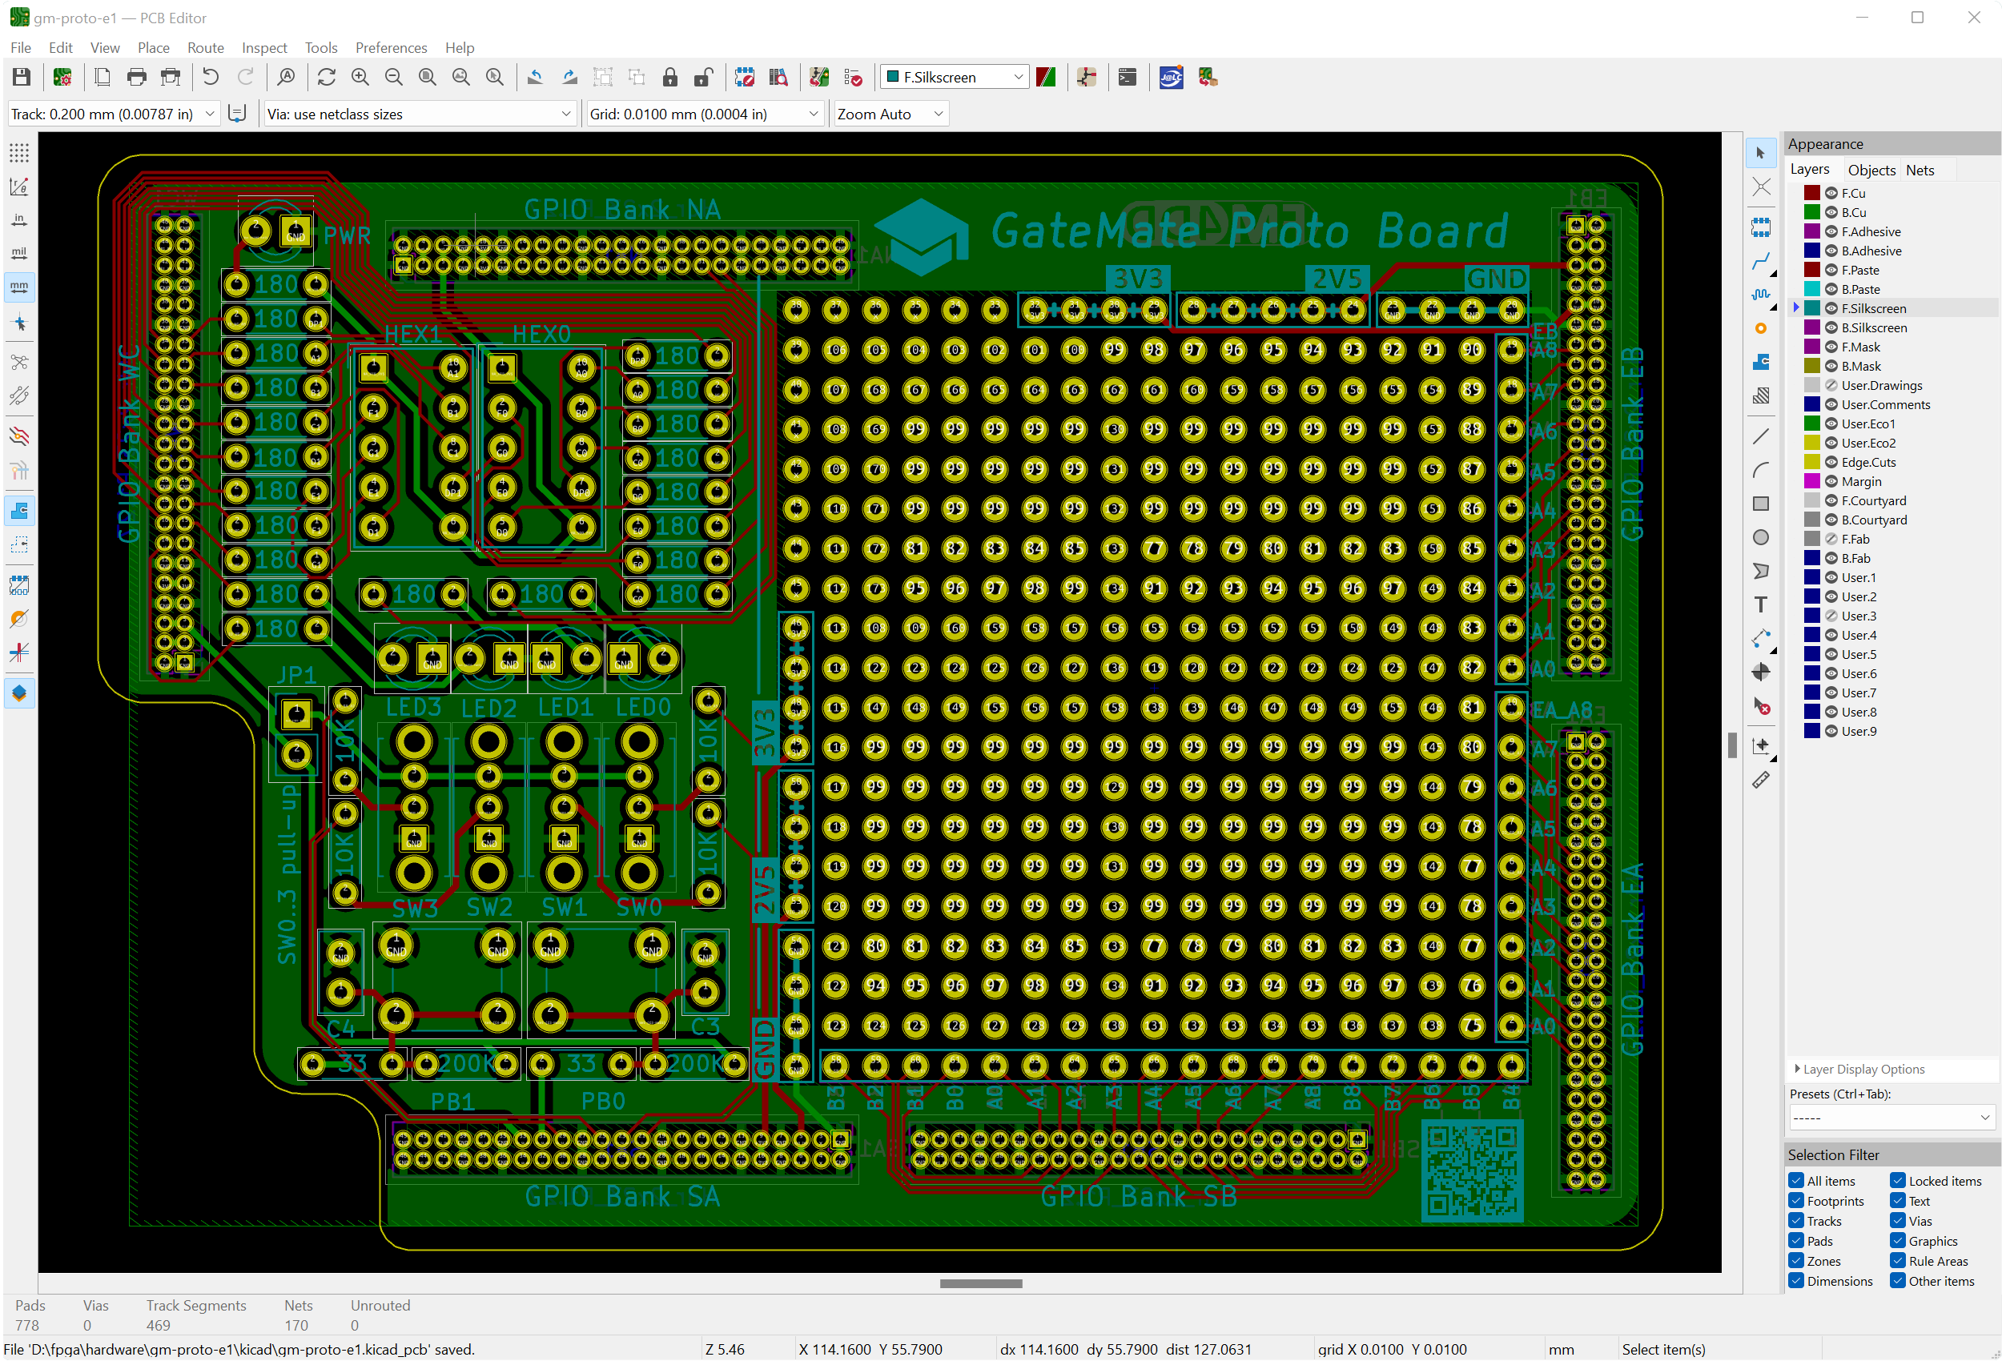Open the File menu
The height and width of the screenshot is (1361, 2002).
[21, 47]
